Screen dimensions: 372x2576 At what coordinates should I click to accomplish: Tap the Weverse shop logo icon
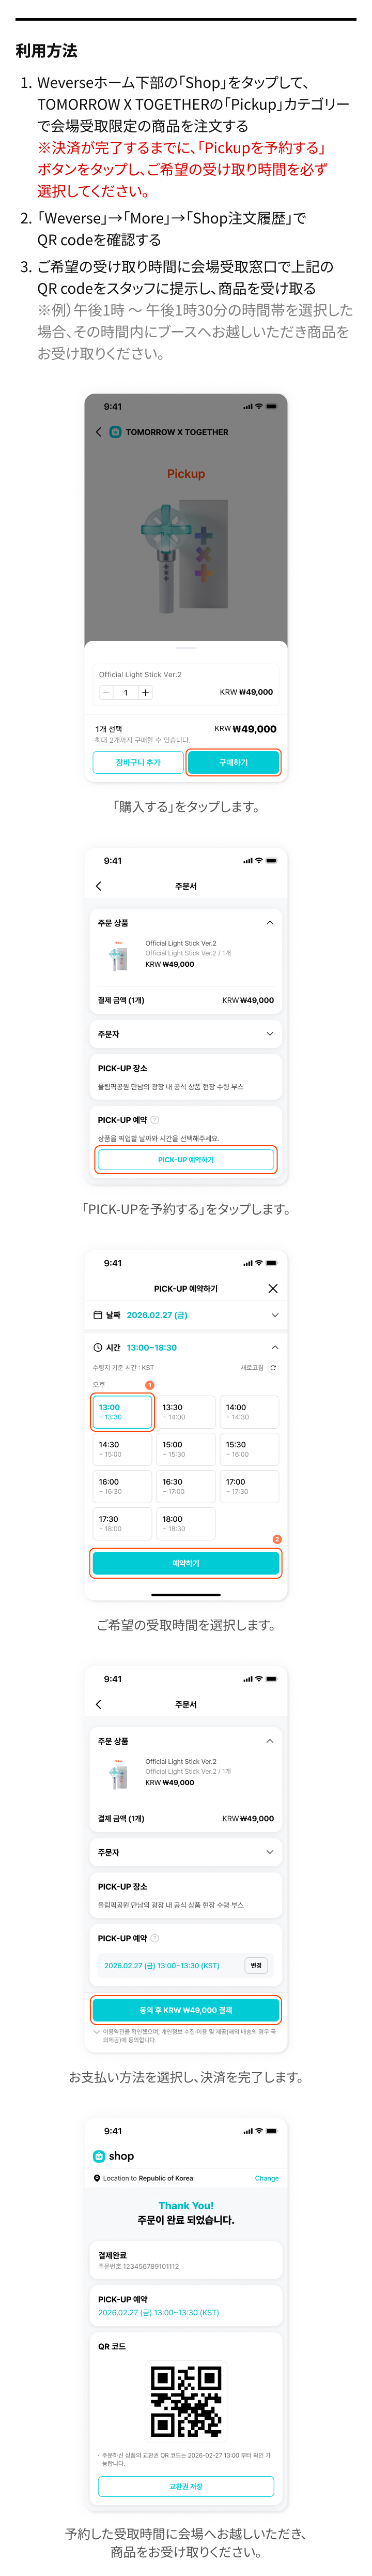(99, 2156)
